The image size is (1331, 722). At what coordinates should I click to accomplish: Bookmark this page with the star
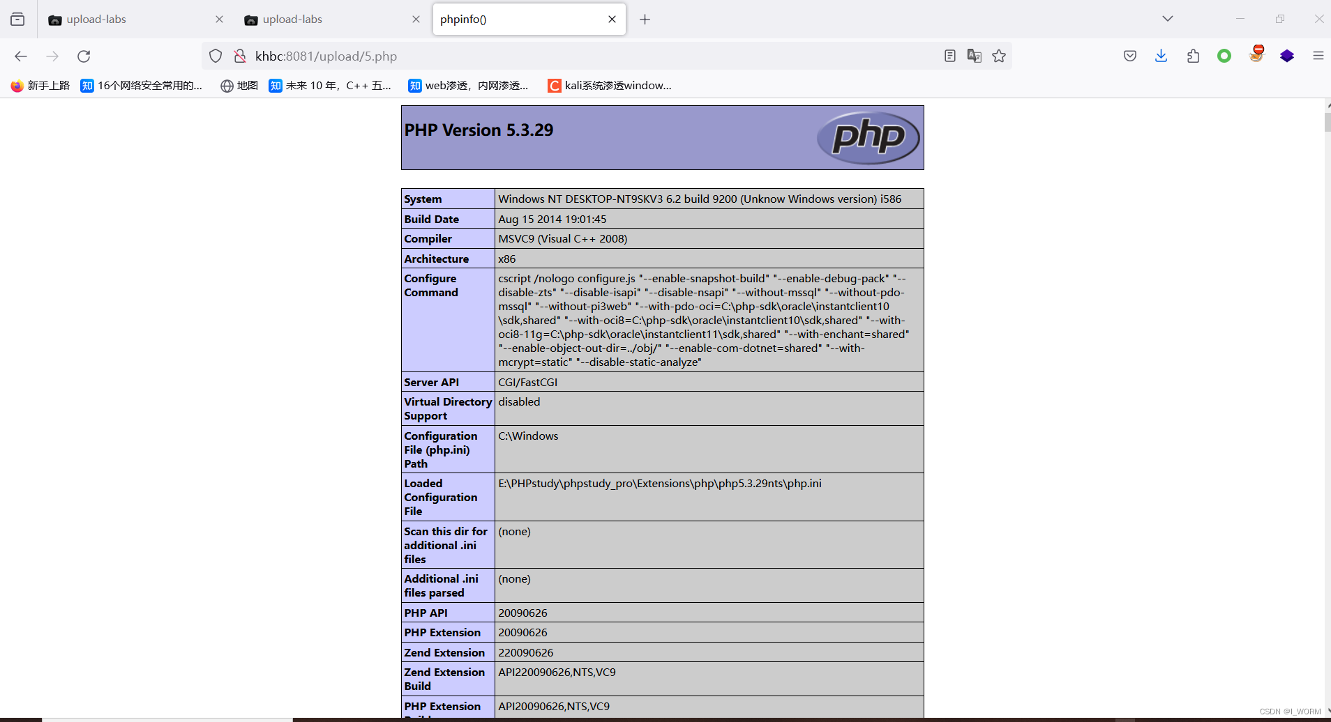click(x=999, y=56)
